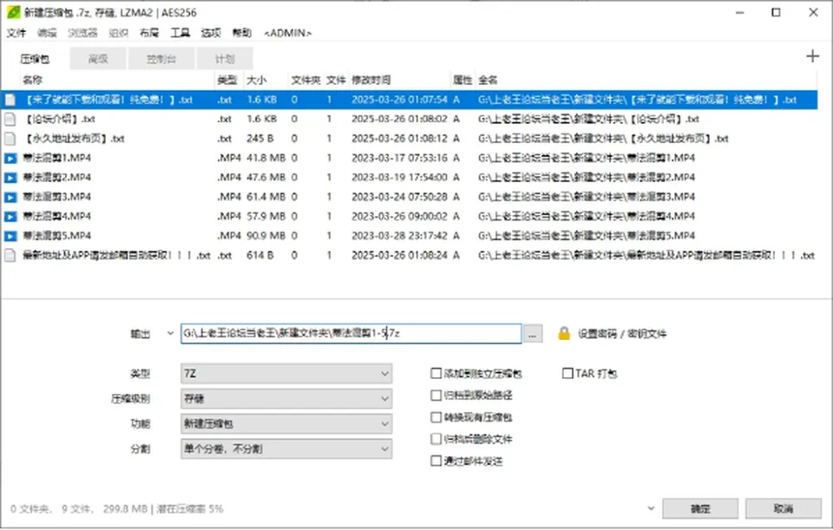Click the video icon of the file ending 3.MP4
Viewport: 833px width, 530px height.
pos(10,197)
